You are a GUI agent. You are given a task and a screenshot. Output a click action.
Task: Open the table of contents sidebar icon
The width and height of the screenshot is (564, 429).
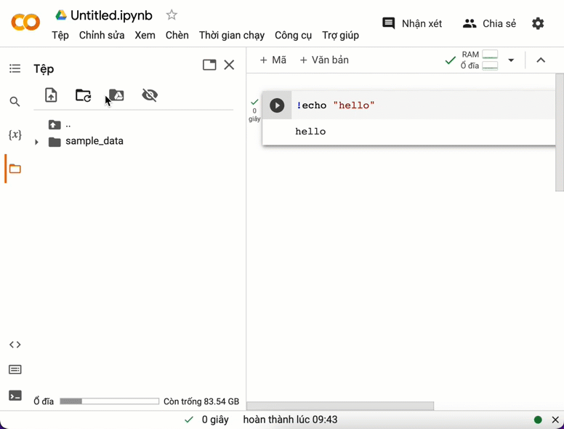pos(15,68)
